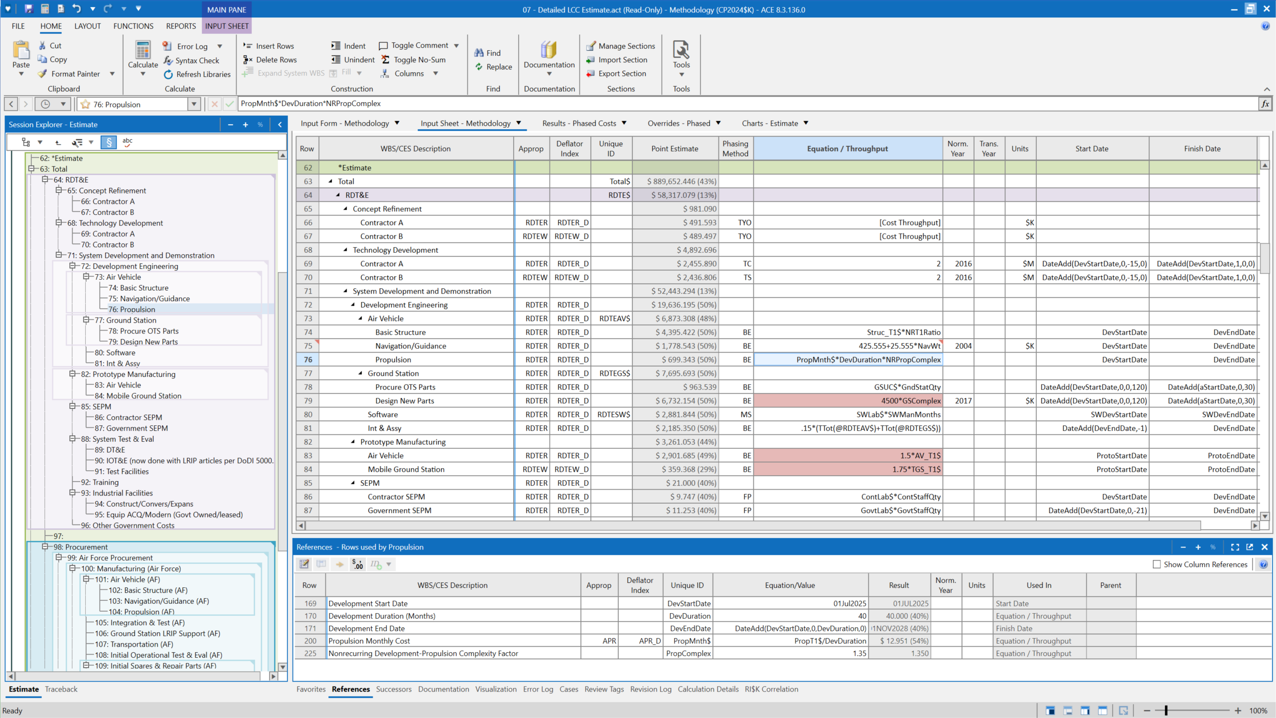The height and width of the screenshot is (718, 1276).
Task: Click the Export Section icon
Action: coord(591,74)
